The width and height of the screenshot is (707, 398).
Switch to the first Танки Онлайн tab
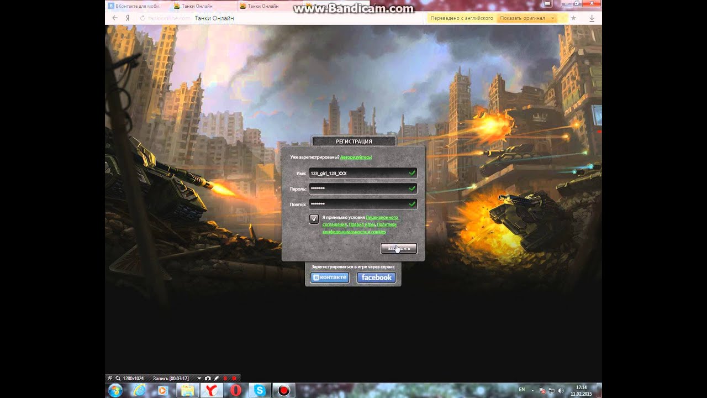[x=204, y=6]
